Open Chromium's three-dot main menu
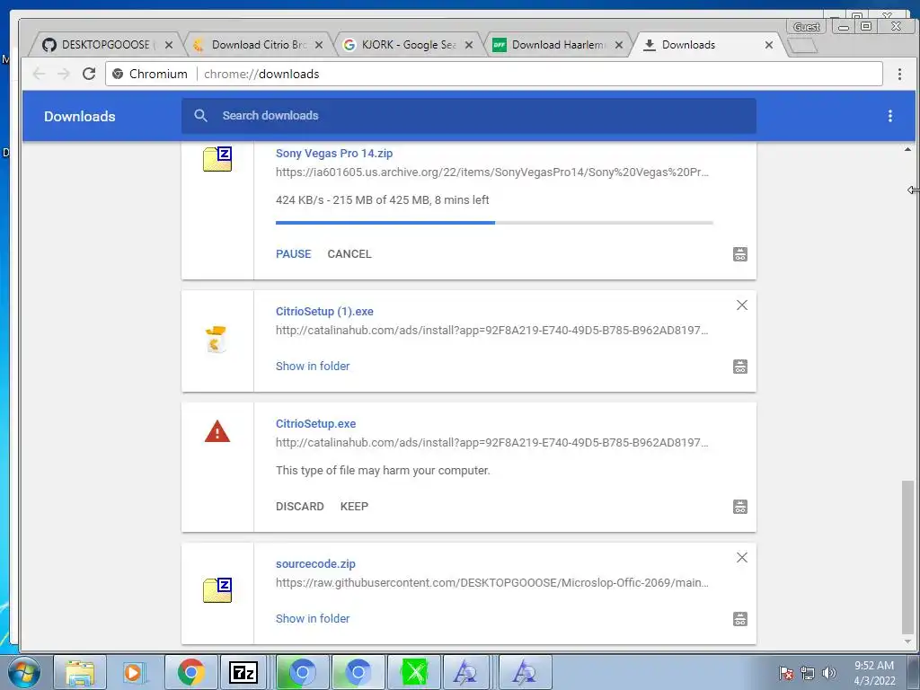920x690 pixels. (899, 74)
